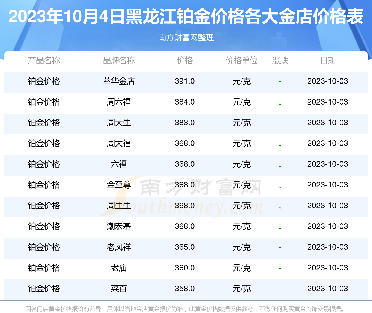Click the 日期 column header
This screenshot has height=313, width=372.
(x=328, y=60)
